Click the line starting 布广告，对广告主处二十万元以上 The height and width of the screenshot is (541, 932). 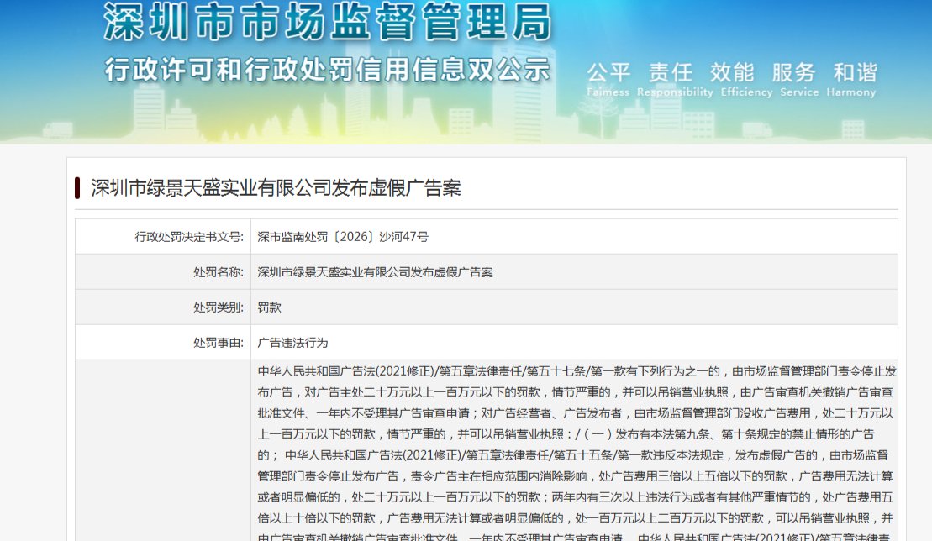575,392
